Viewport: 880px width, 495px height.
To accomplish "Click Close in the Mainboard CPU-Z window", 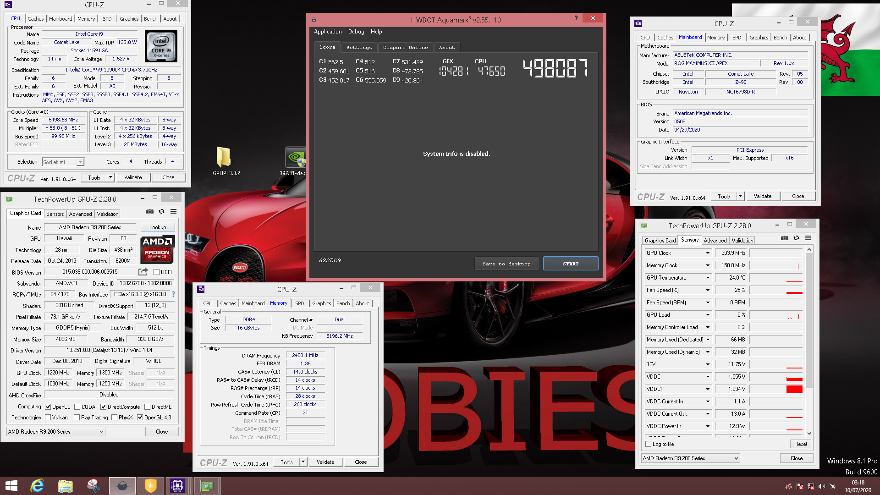I will [798, 196].
